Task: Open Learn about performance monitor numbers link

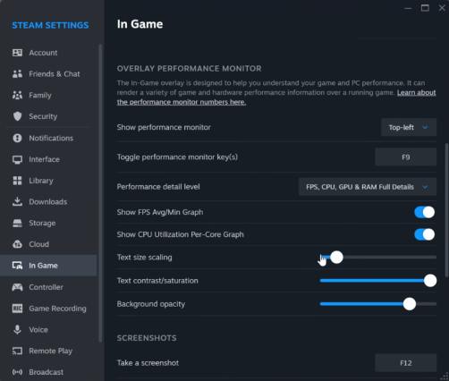Action: tap(182, 102)
